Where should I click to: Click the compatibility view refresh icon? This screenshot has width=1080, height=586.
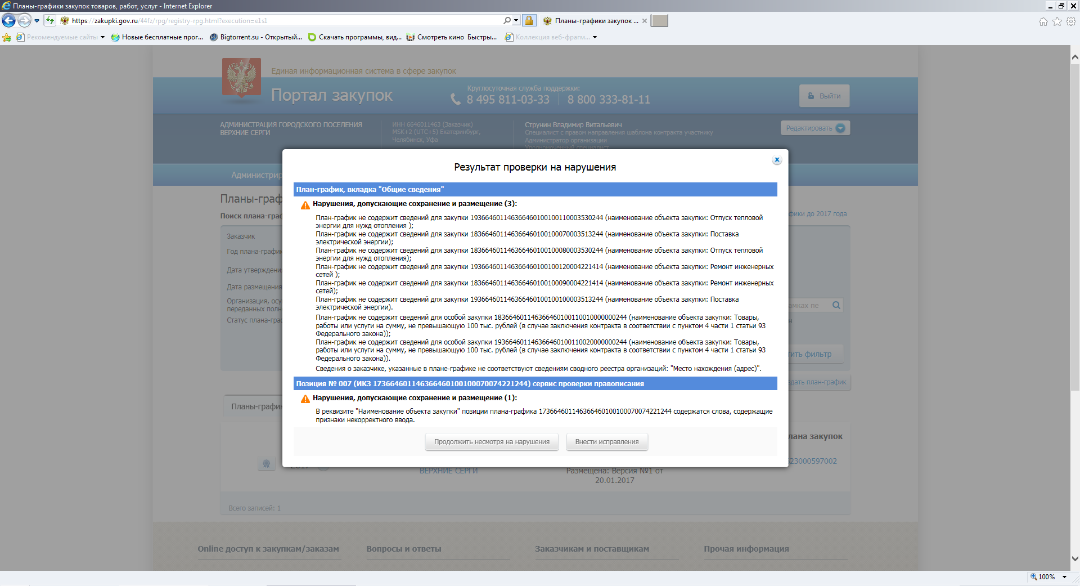click(x=50, y=21)
